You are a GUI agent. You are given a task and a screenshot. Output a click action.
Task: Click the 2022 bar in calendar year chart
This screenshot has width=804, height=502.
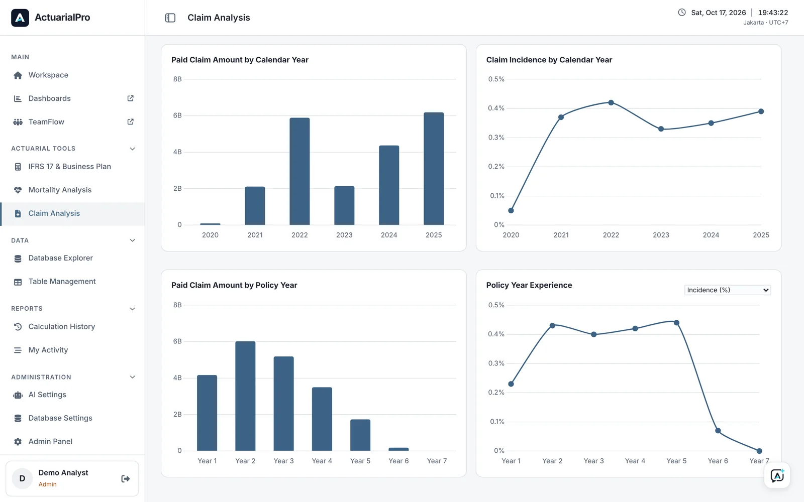pyautogui.click(x=299, y=171)
